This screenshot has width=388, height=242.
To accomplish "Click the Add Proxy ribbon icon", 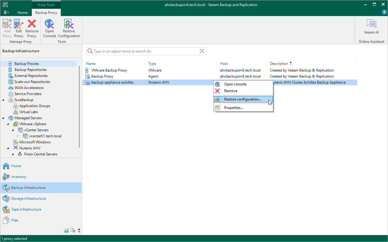I will [7, 24].
